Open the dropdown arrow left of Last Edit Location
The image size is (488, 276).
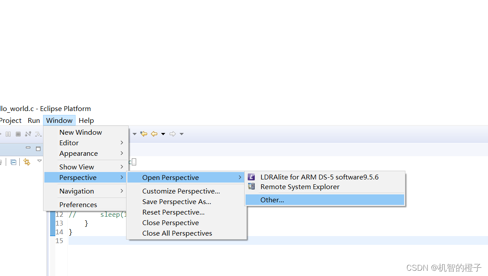coord(134,134)
